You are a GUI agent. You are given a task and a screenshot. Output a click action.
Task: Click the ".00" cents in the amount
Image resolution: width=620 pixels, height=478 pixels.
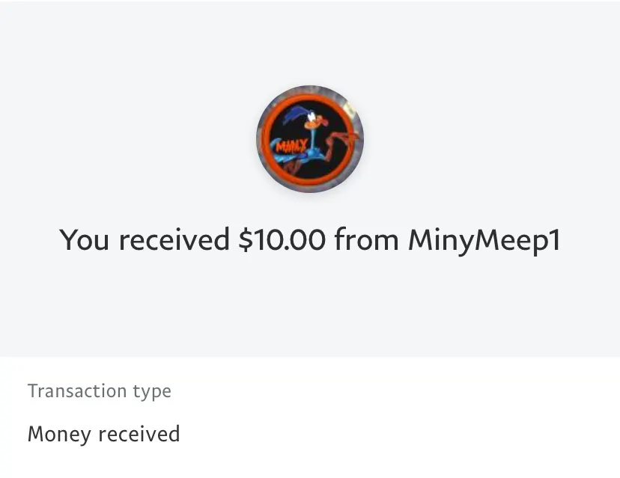point(309,240)
